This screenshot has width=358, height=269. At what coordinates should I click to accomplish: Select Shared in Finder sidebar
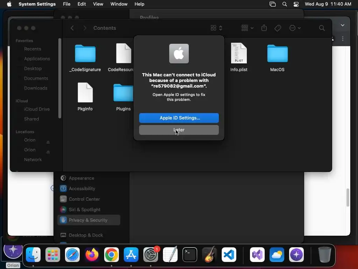pos(31,119)
